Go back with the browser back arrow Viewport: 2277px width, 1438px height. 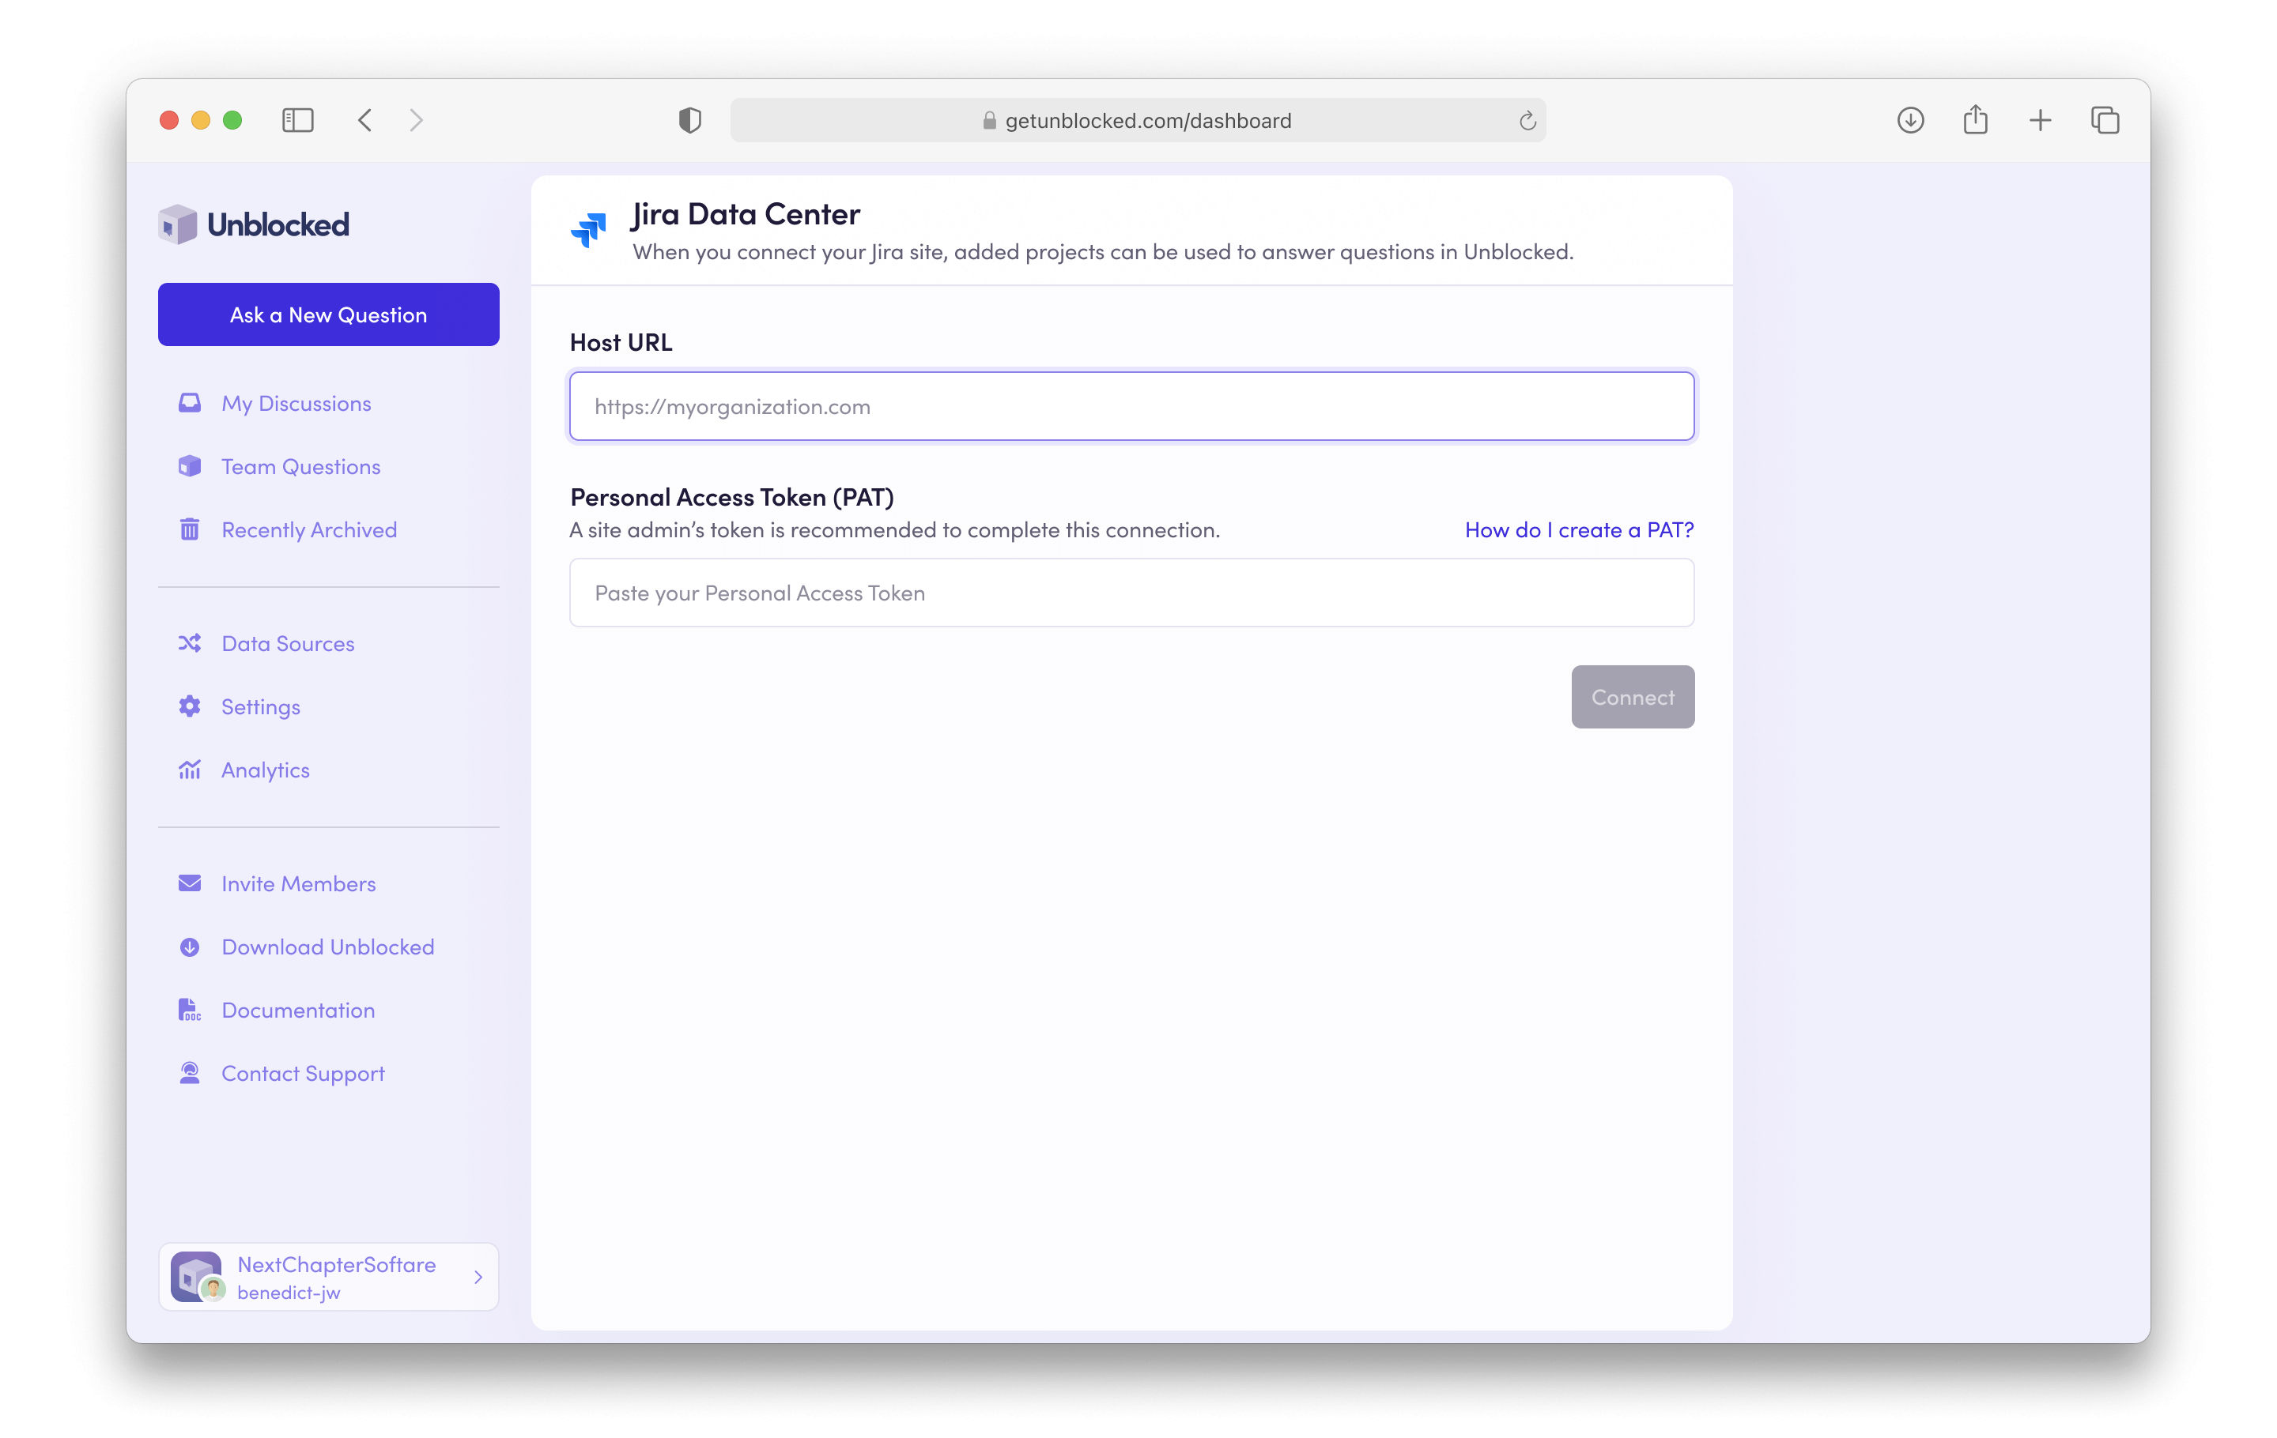point(365,120)
